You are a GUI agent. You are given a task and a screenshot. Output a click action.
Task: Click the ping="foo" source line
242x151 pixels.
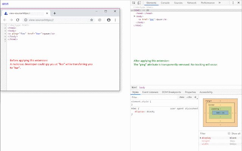pyautogui.click(x=31, y=34)
